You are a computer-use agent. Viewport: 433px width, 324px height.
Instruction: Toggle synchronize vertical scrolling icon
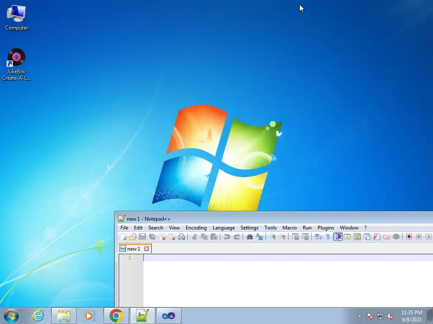click(296, 237)
